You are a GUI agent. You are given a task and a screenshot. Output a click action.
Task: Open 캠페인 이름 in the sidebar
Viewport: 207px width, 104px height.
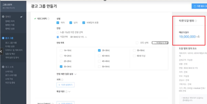tap(10, 25)
